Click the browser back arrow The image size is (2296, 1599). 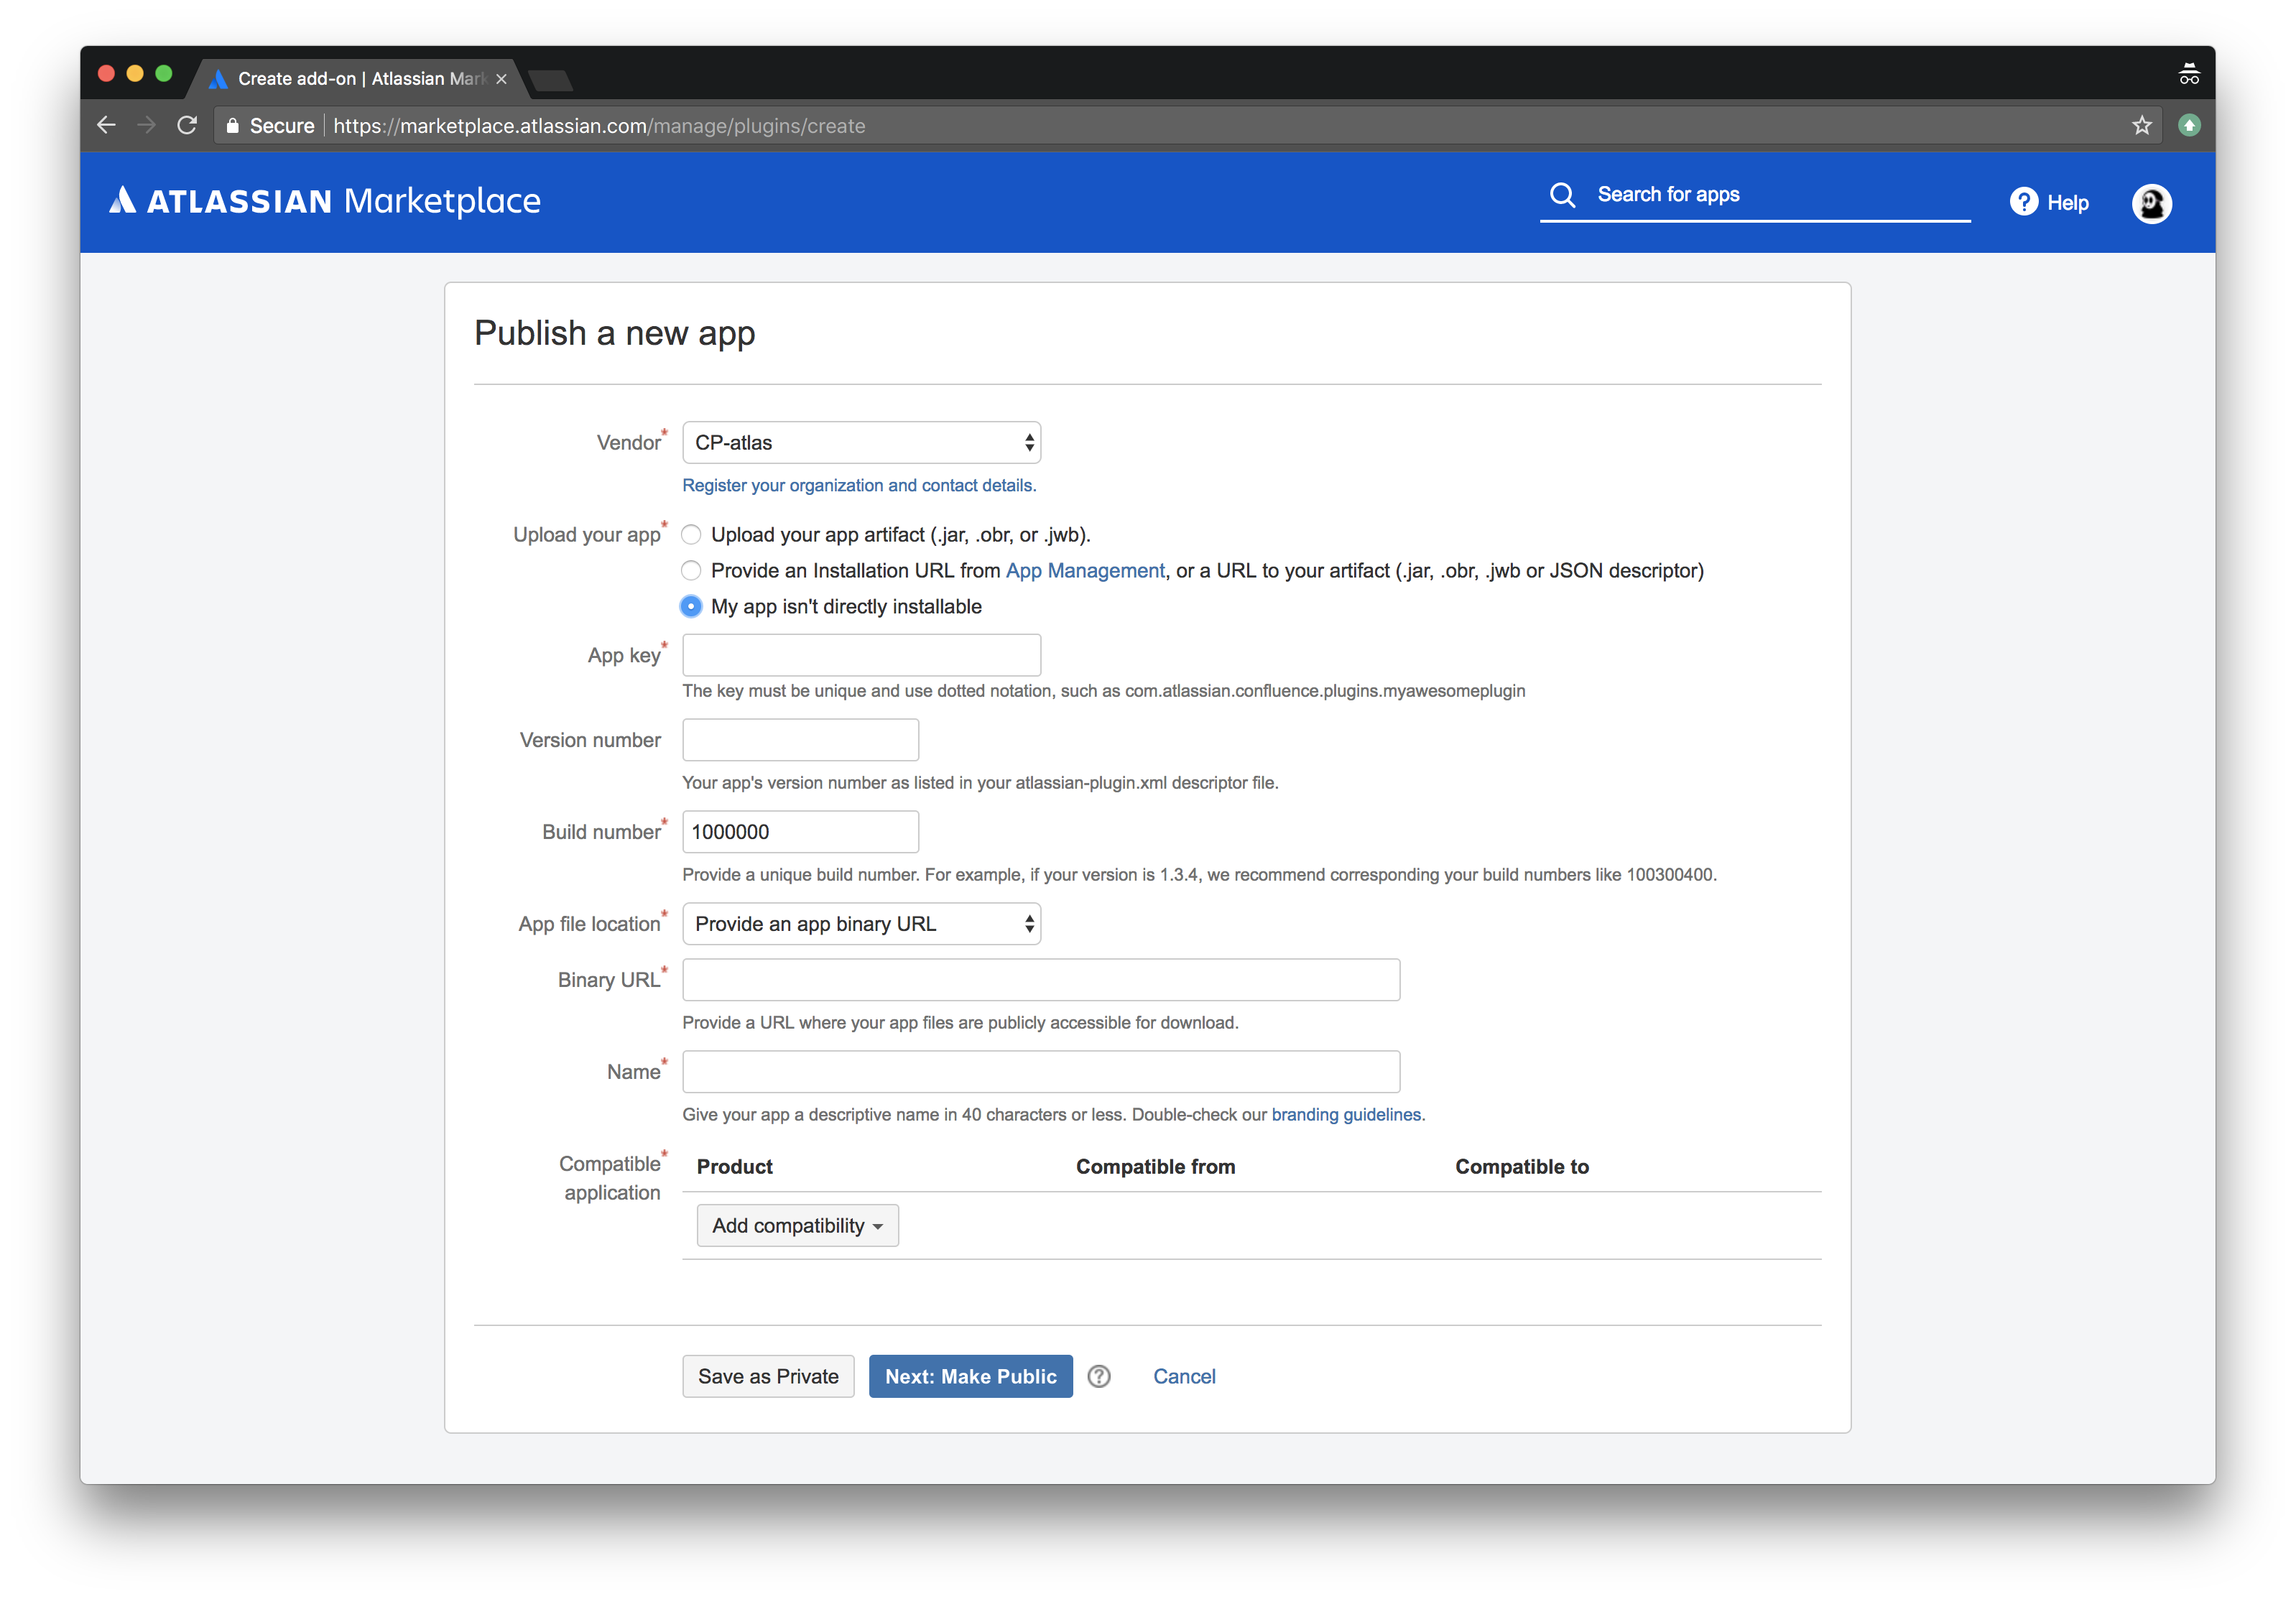tap(106, 125)
